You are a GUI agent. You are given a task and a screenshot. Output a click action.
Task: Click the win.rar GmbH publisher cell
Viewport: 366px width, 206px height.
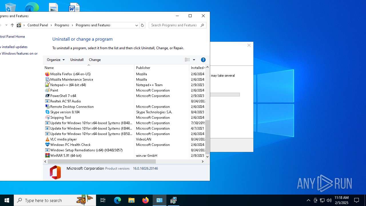[x=147, y=156]
